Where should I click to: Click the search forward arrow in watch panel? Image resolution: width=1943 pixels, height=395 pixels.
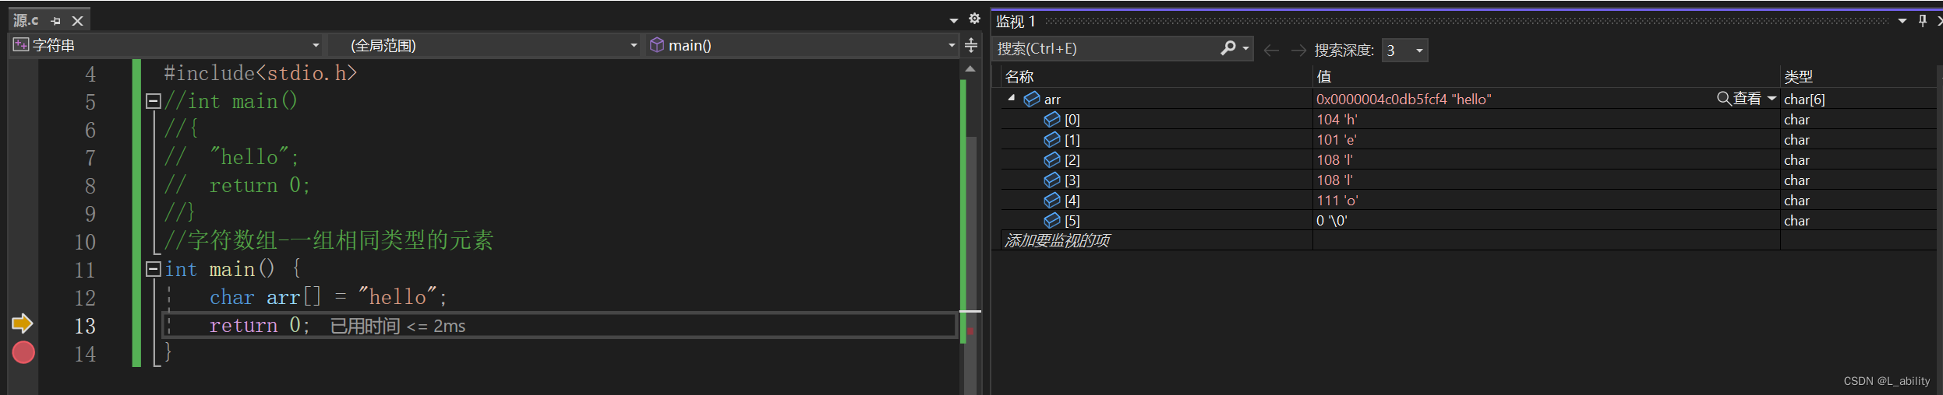(1298, 51)
